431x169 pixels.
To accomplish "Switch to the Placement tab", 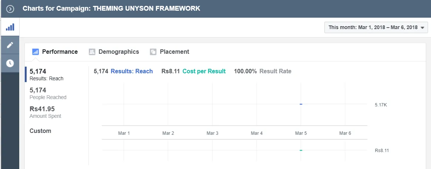I will click(169, 52).
